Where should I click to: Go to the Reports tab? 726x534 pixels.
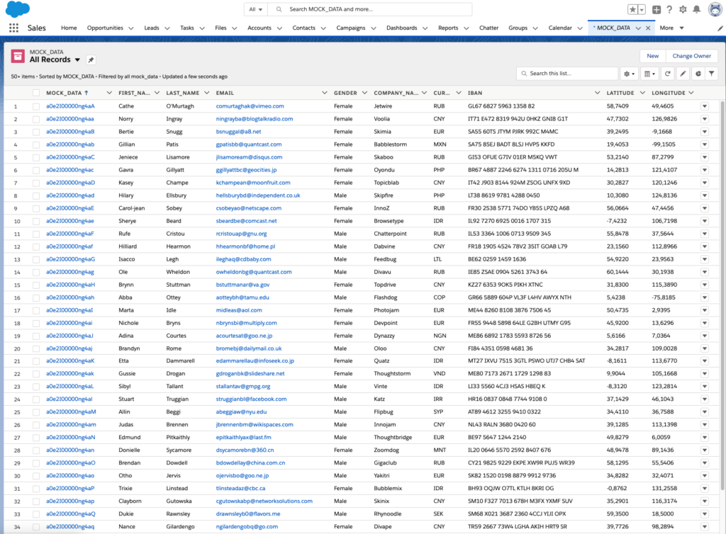(x=448, y=28)
